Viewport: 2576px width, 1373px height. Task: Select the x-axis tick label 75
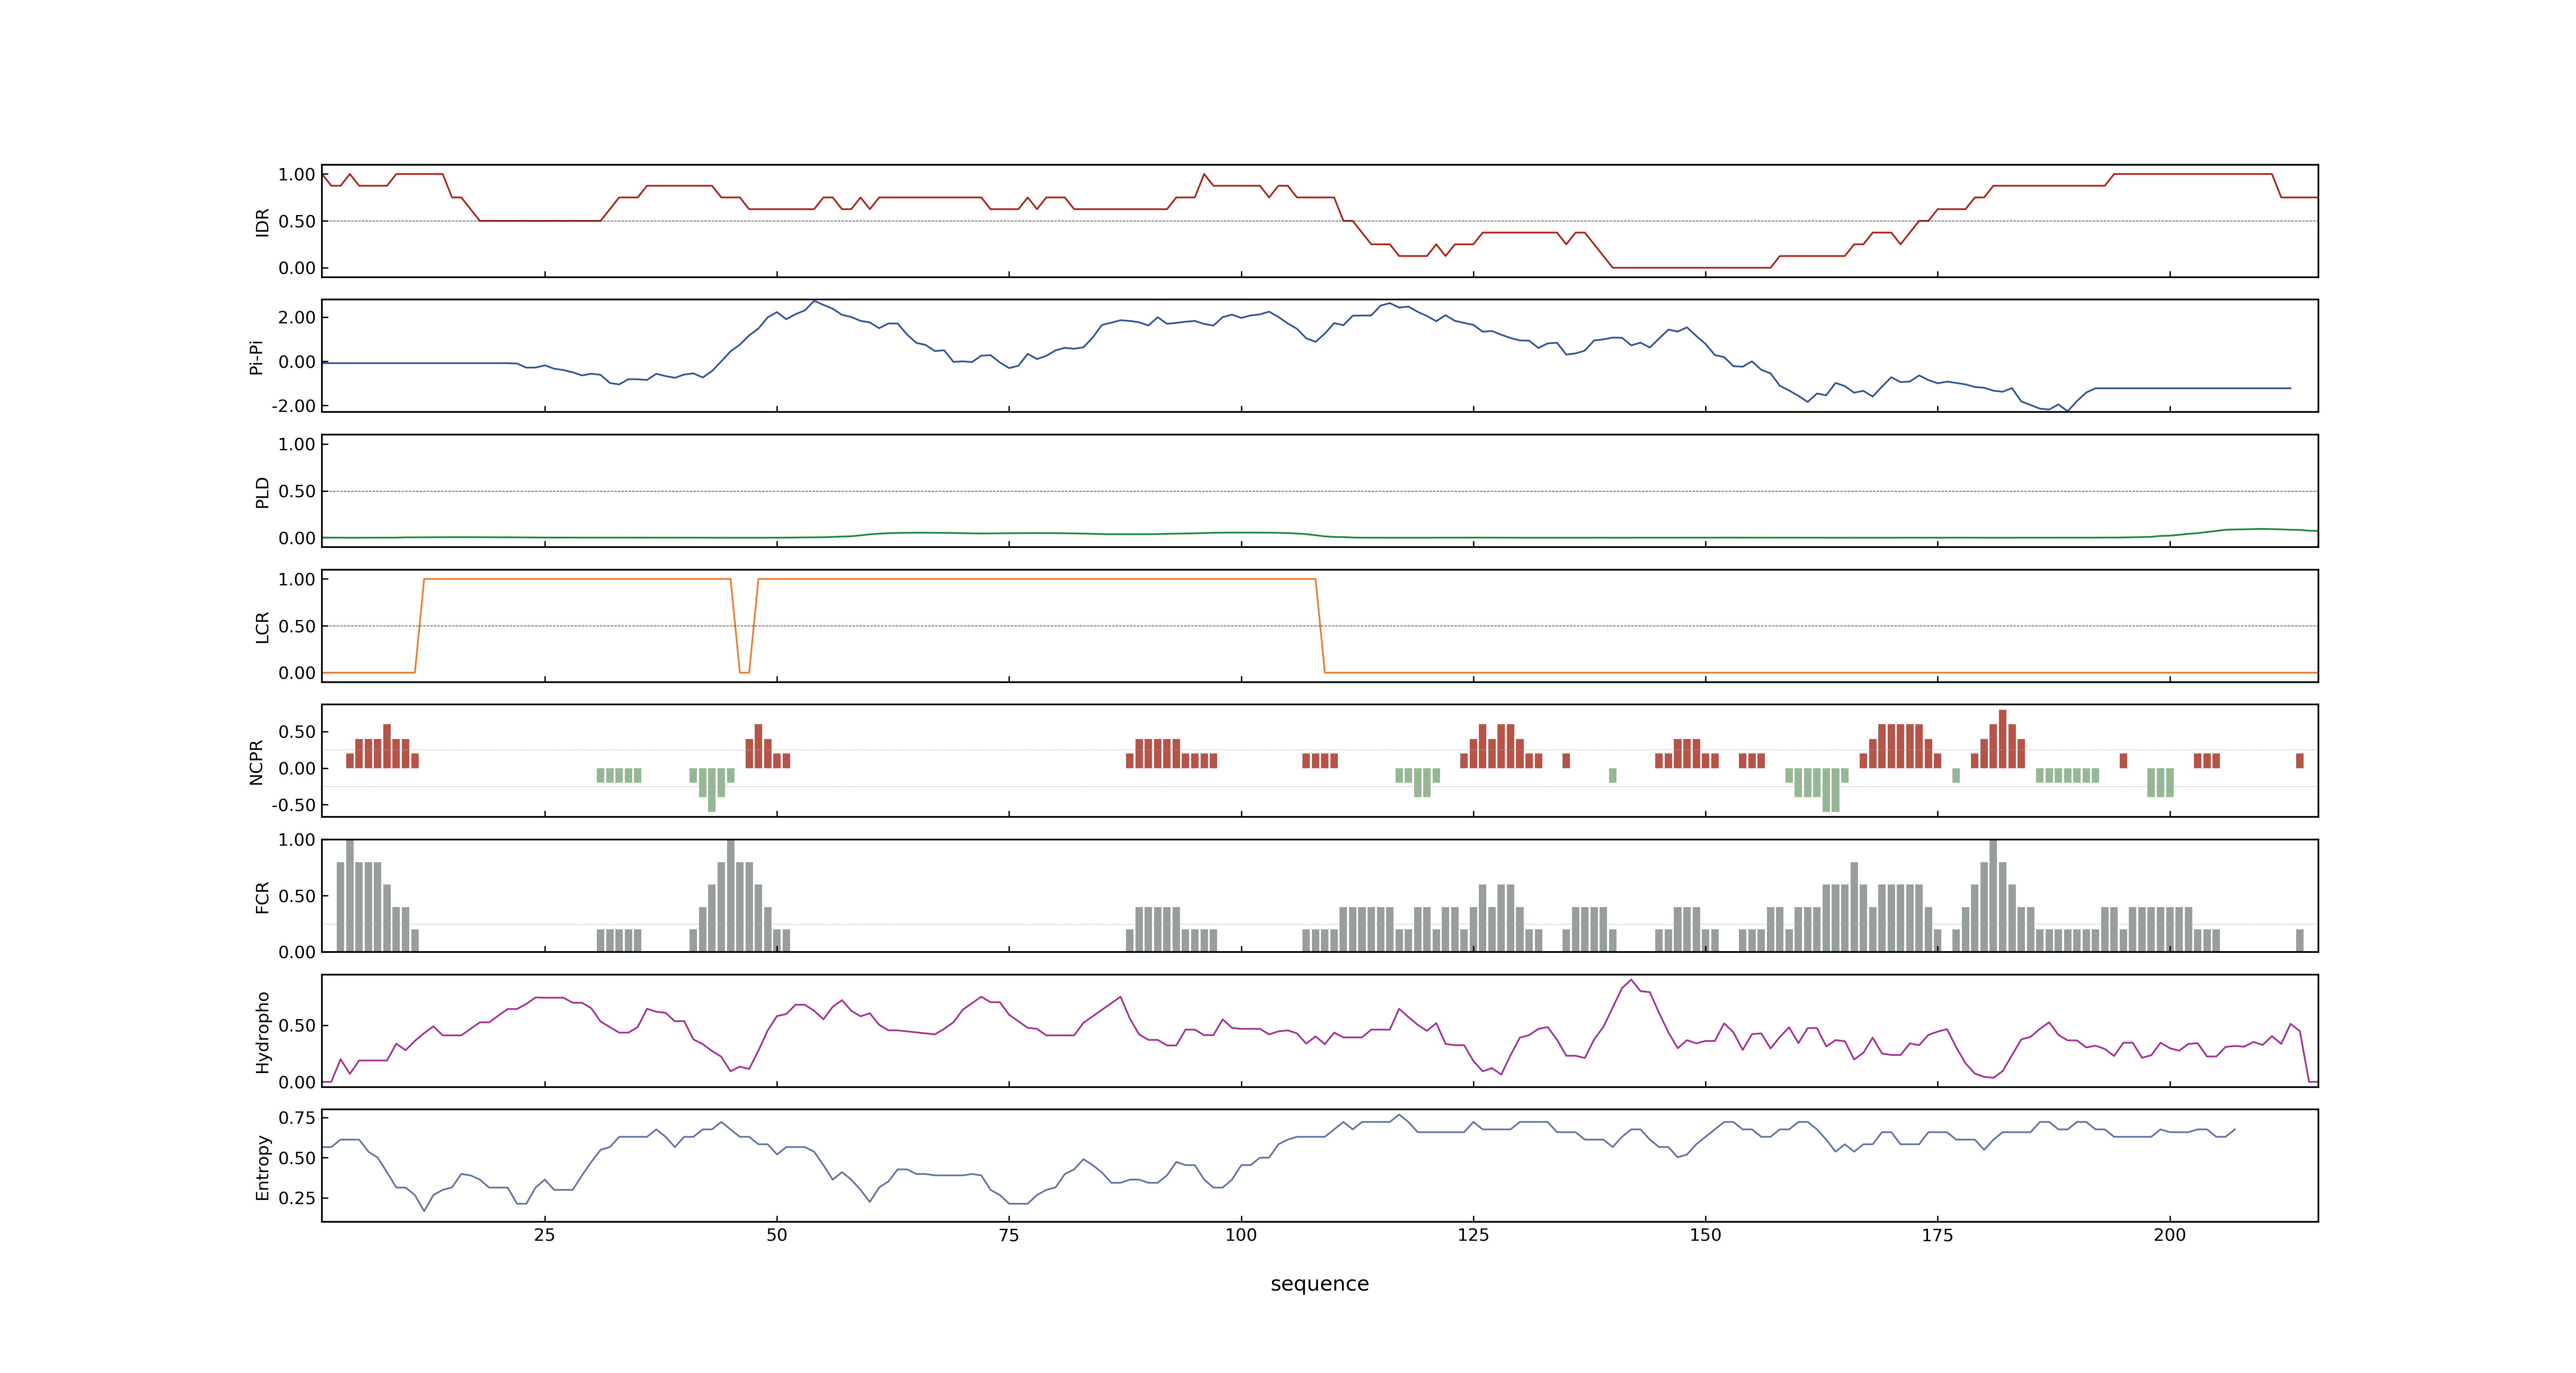[1009, 1235]
